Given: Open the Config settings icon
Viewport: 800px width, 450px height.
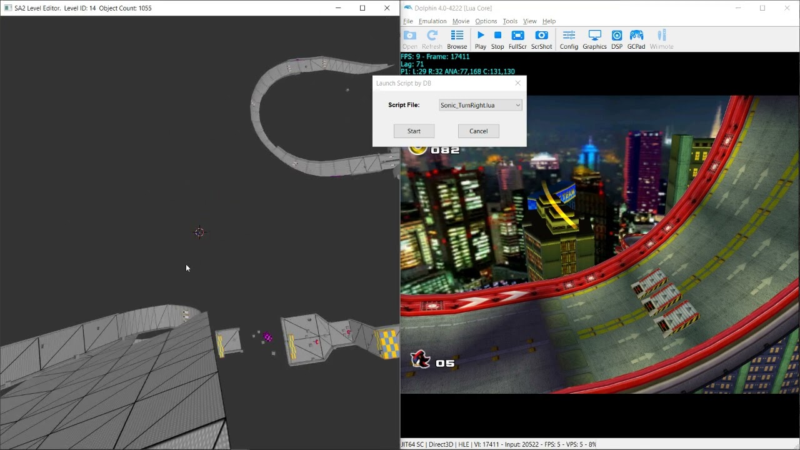Looking at the screenshot, I should click(x=569, y=39).
